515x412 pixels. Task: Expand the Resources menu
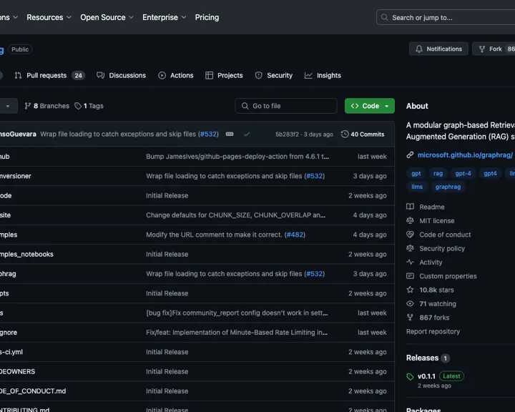[49, 17]
